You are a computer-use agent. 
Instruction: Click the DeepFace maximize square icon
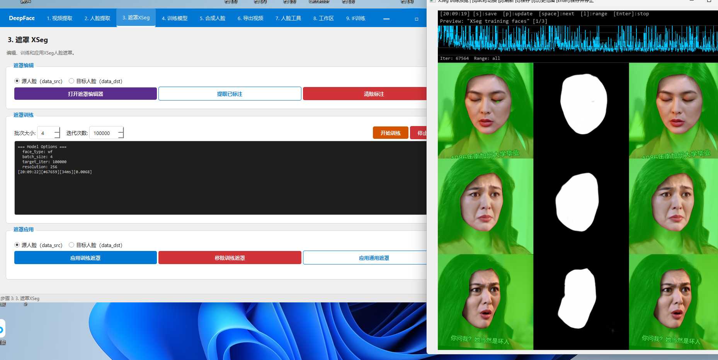pos(416,19)
